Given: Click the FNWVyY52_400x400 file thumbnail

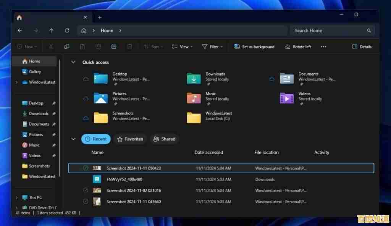Looking at the screenshot, I should click(x=97, y=179).
